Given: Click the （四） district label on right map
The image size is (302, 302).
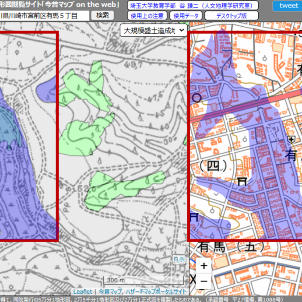Looking at the screenshot, I should [x=213, y=165].
